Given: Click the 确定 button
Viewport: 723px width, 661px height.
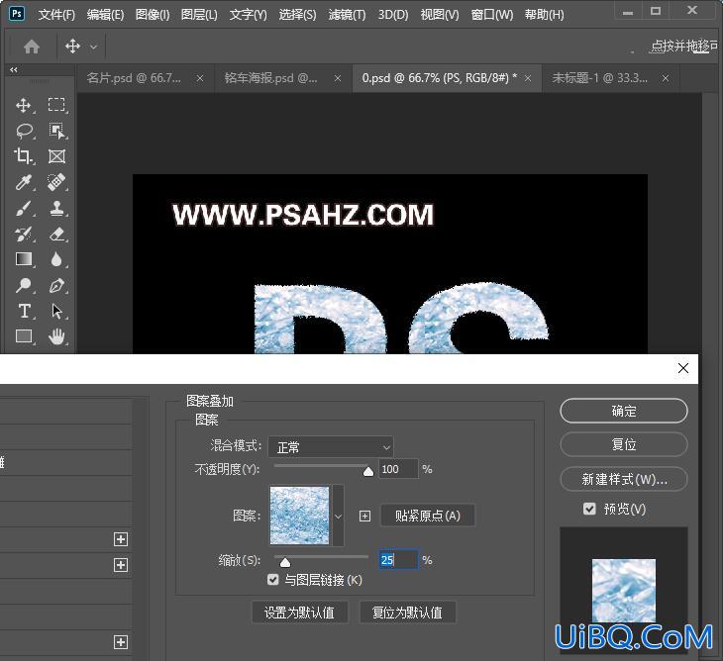Looking at the screenshot, I should click(624, 411).
